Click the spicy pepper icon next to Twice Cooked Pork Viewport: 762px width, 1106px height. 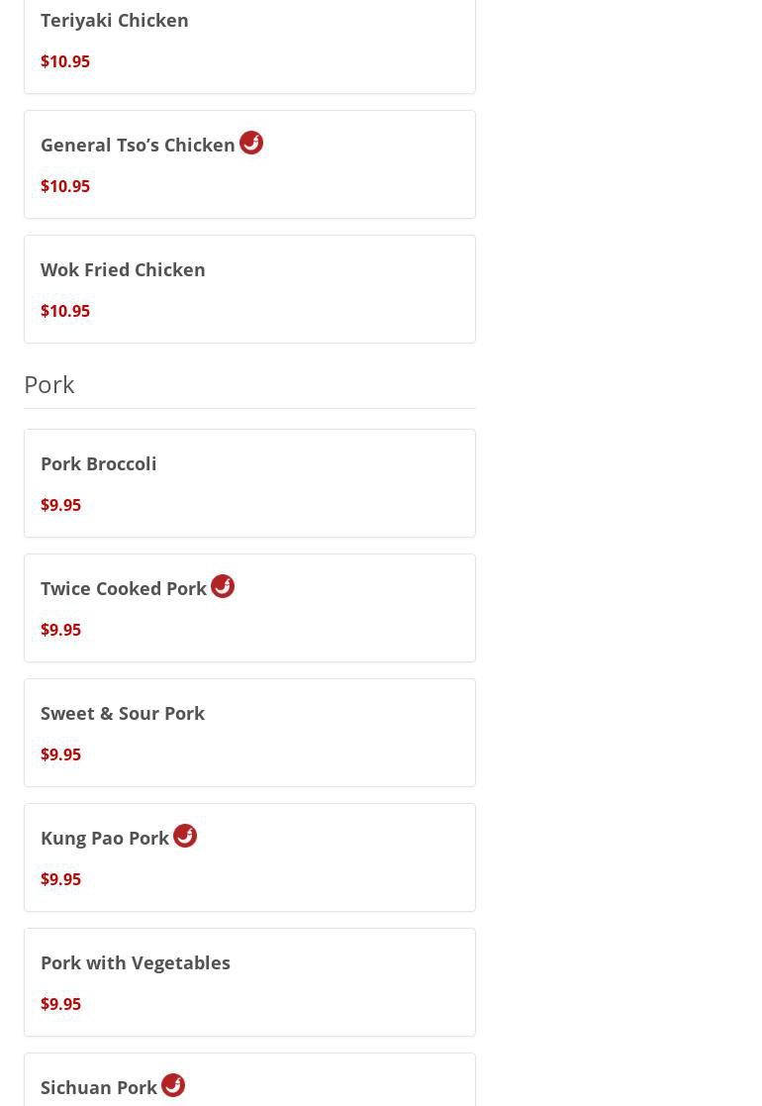click(223, 586)
